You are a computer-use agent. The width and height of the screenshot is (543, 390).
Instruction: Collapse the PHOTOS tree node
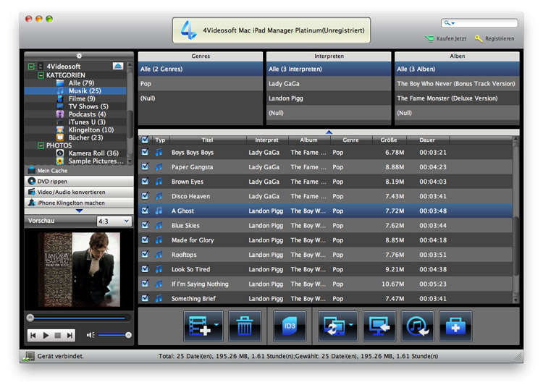point(41,145)
